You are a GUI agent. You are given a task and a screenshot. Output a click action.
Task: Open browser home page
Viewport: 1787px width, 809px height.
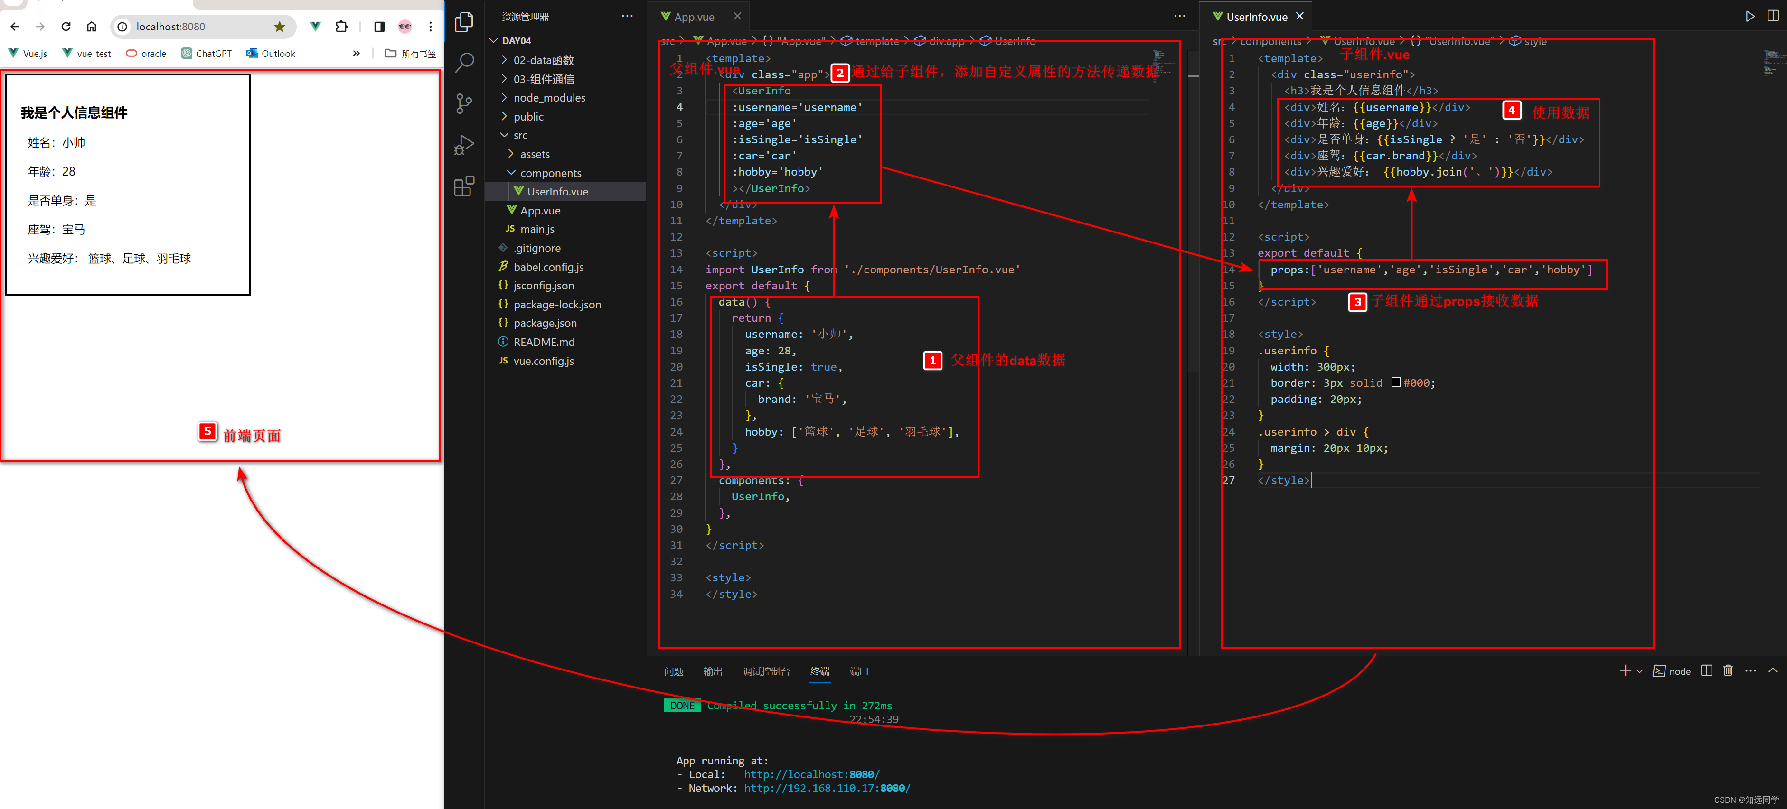point(92,27)
